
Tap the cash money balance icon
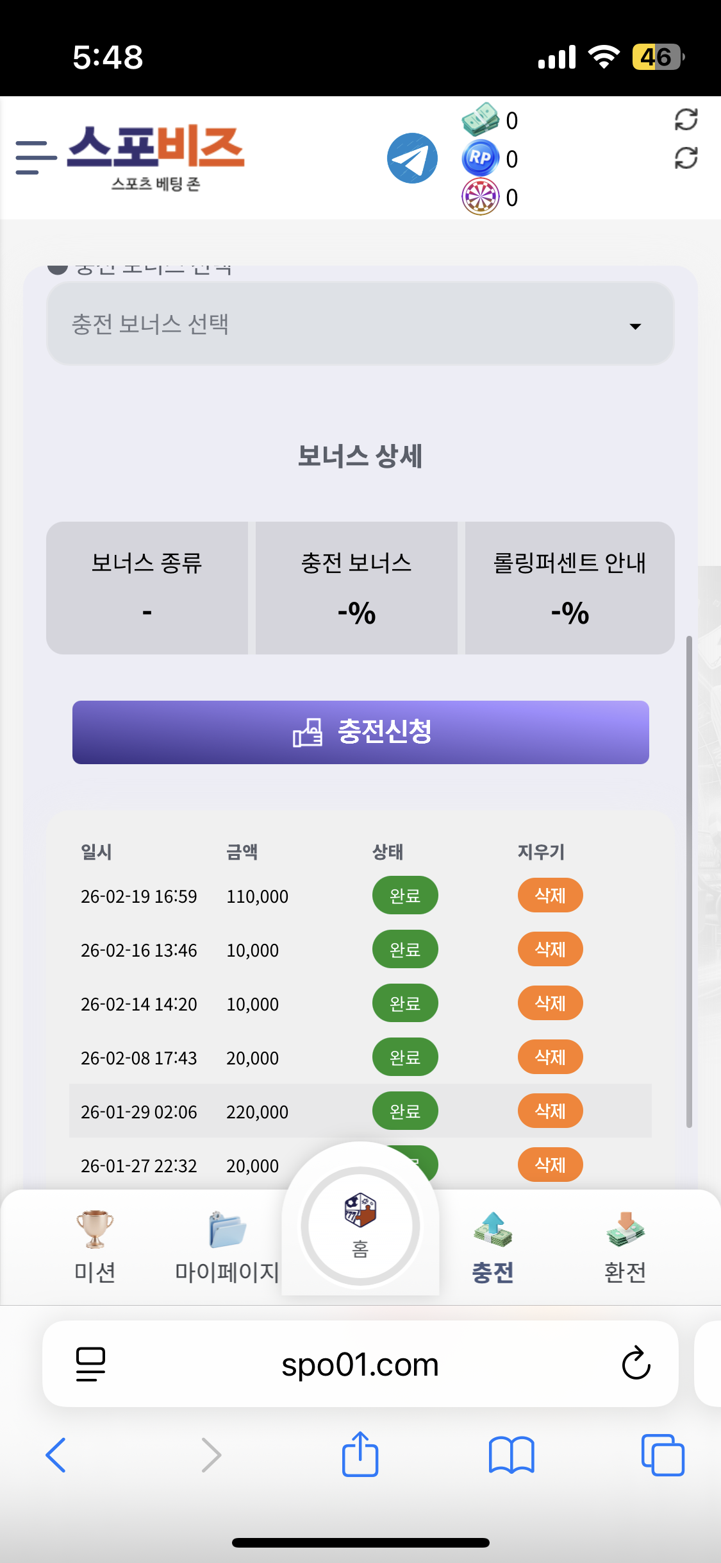[x=480, y=119]
